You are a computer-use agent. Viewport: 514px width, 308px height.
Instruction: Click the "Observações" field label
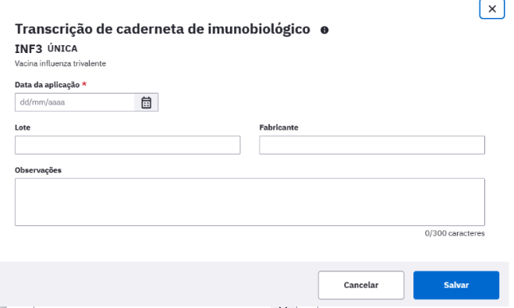pos(38,170)
